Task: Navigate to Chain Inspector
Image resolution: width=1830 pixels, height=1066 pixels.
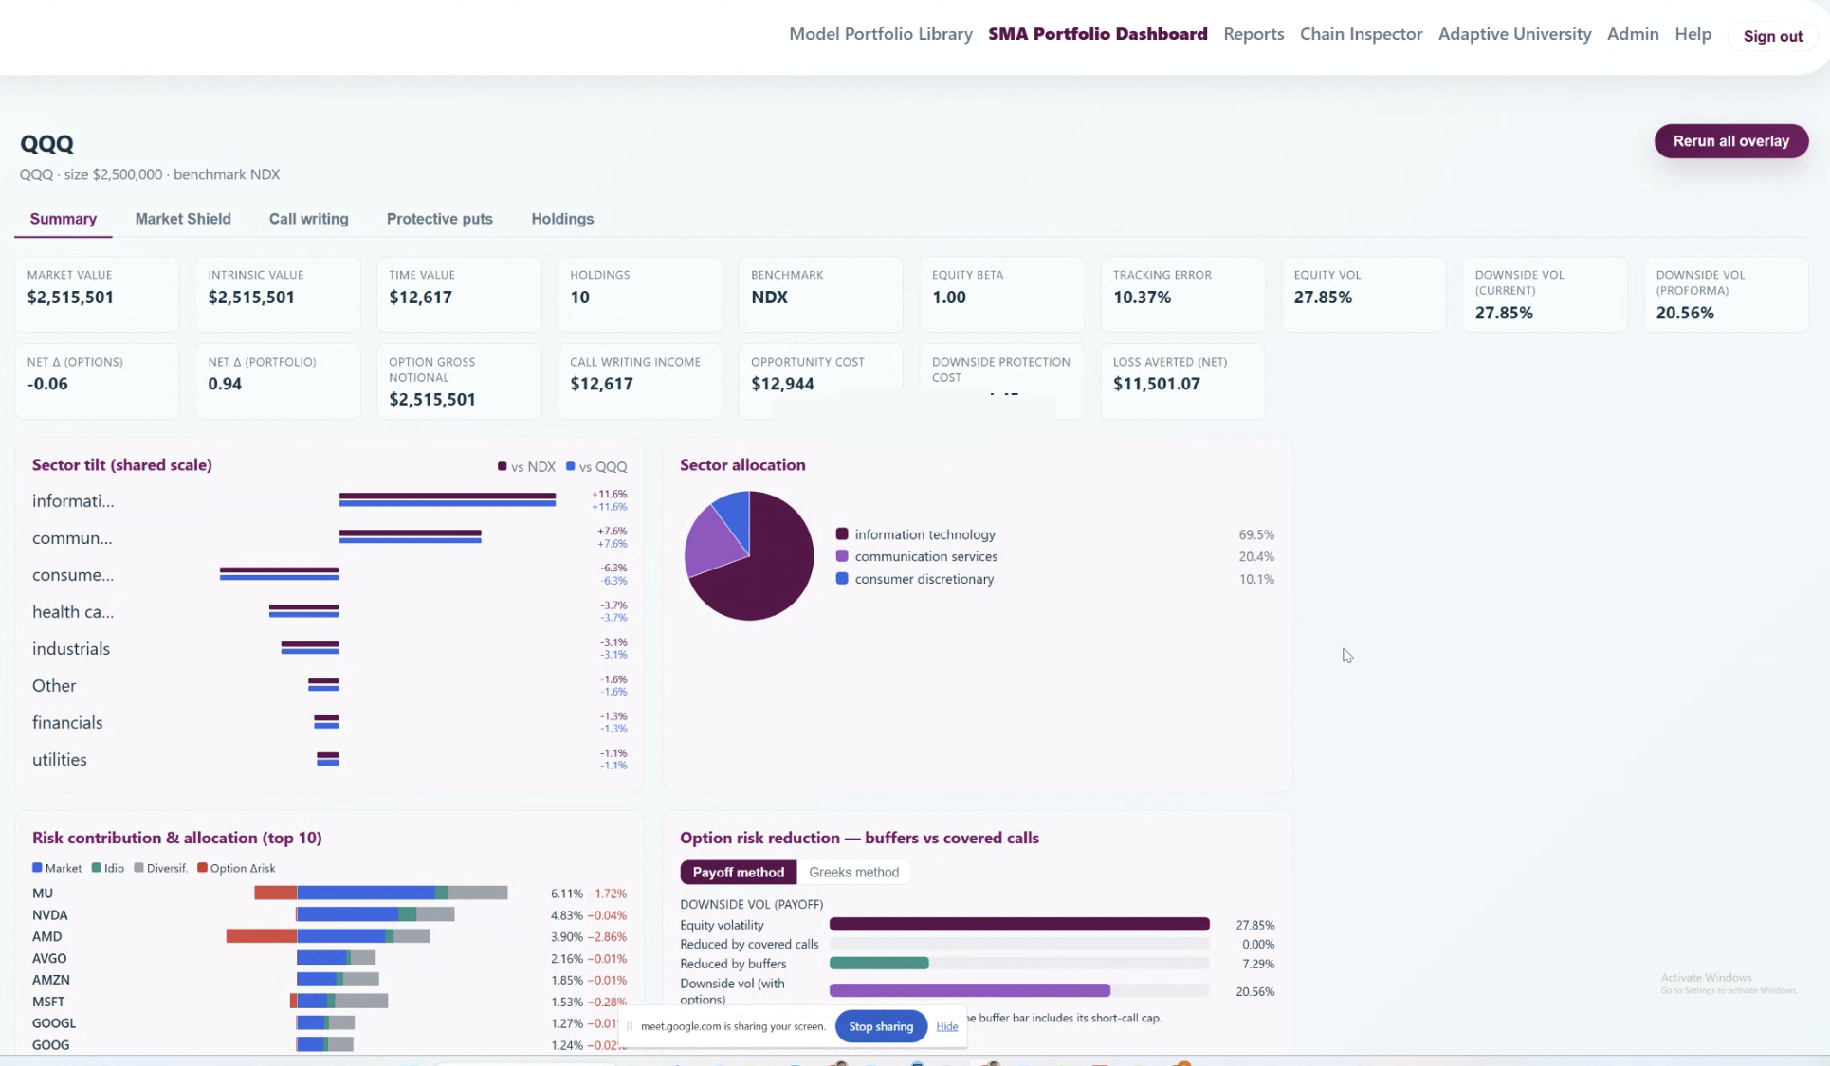Action: [x=1361, y=34]
